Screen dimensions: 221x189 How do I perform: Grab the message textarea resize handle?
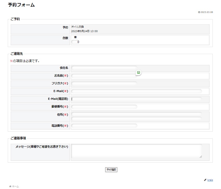tap(200, 156)
